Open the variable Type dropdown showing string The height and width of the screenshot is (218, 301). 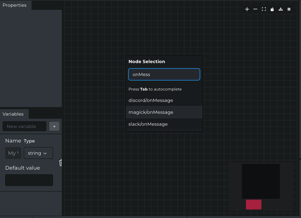(x=38, y=153)
